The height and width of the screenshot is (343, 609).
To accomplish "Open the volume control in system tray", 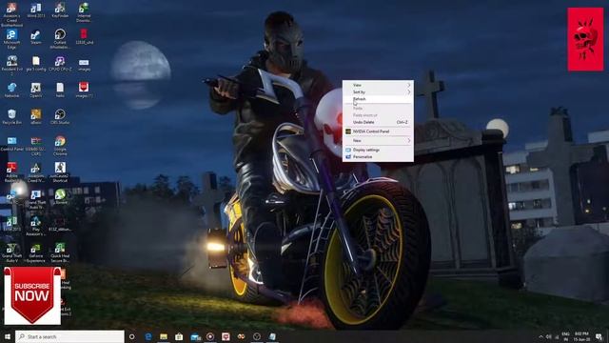I will tap(549, 336).
